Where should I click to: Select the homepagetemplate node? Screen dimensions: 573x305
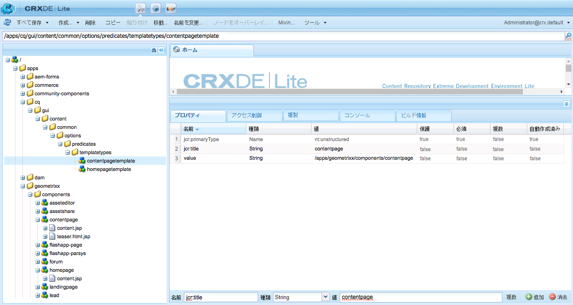(x=109, y=169)
